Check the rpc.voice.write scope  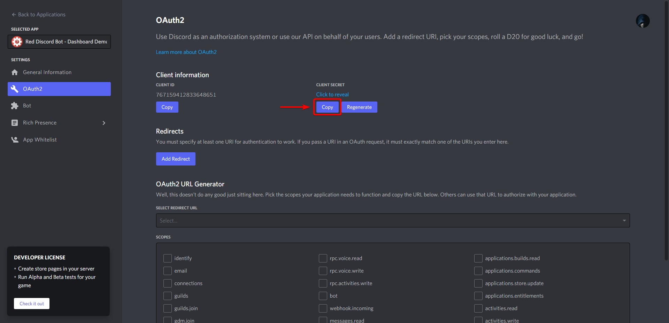[323, 271]
